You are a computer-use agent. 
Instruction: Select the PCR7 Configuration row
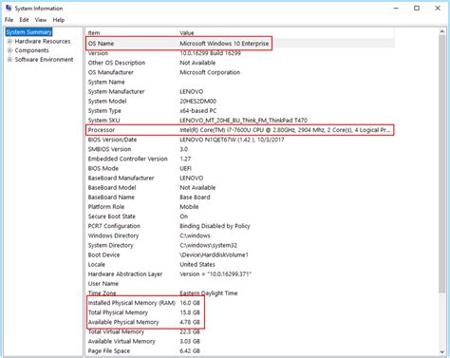tap(240, 226)
